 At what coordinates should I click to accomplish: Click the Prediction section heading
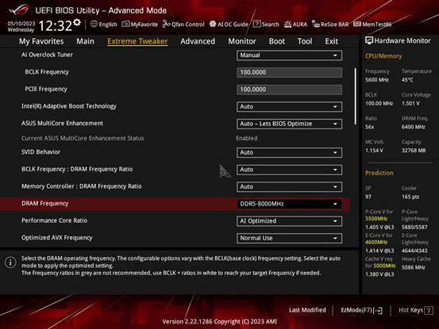[x=379, y=173]
